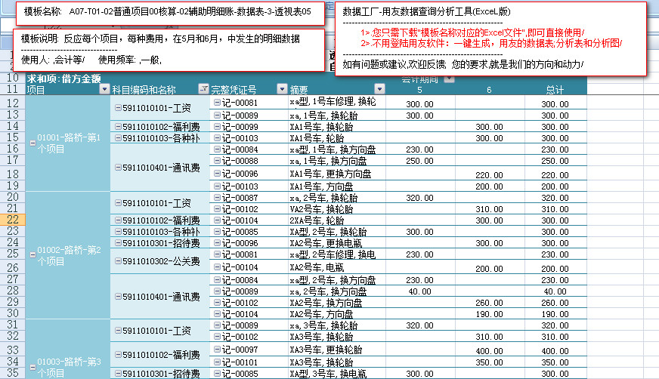
Task: Collapse the 记-00097 voucher entry
Action: point(217,350)
